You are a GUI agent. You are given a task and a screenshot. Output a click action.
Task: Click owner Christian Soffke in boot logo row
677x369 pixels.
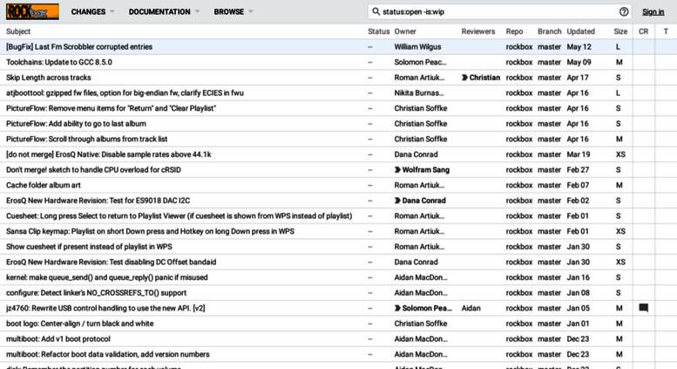421,324
